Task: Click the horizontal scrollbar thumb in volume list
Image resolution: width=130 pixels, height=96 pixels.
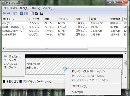Action: tap(47, 48)
